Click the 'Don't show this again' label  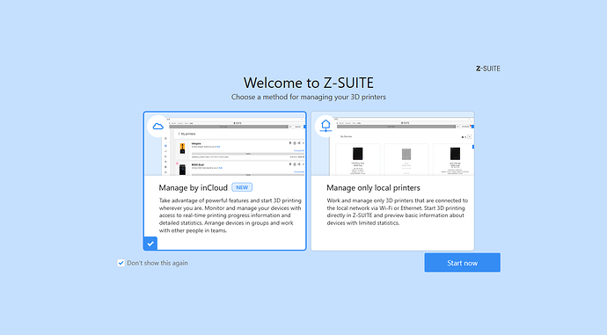coord(157,263)
